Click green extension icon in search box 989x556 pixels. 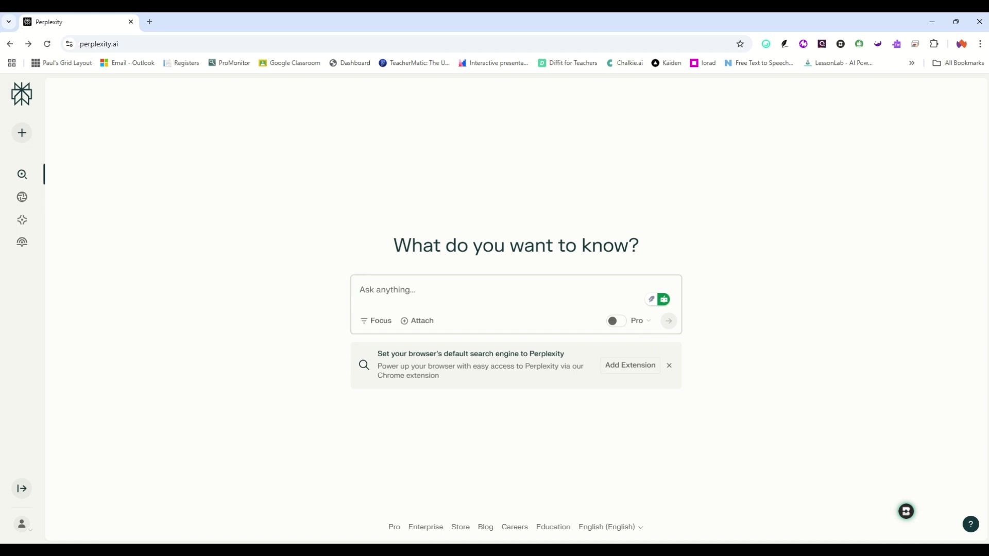[664, 299]
